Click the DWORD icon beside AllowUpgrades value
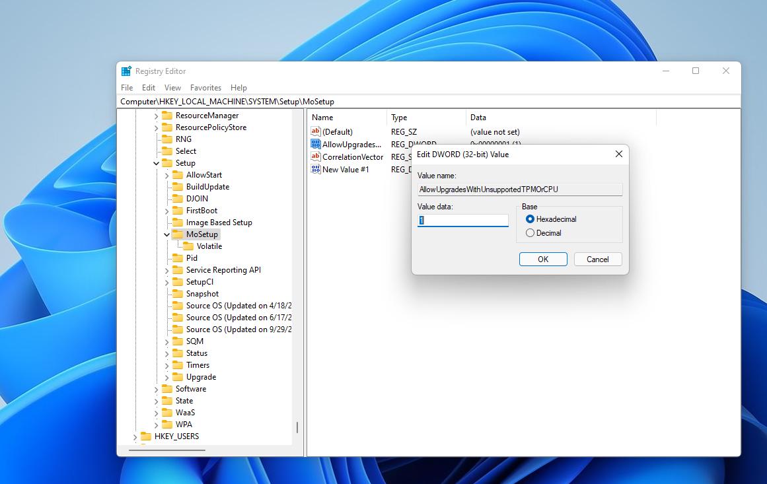 (316, 144)
